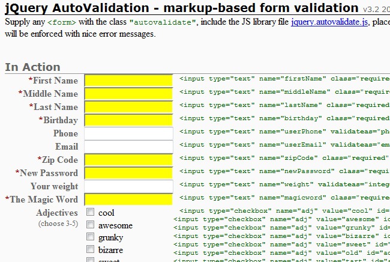Focus the Zip Code input field
The height and width of the screenshot is (262, 390).
point(128,160)
